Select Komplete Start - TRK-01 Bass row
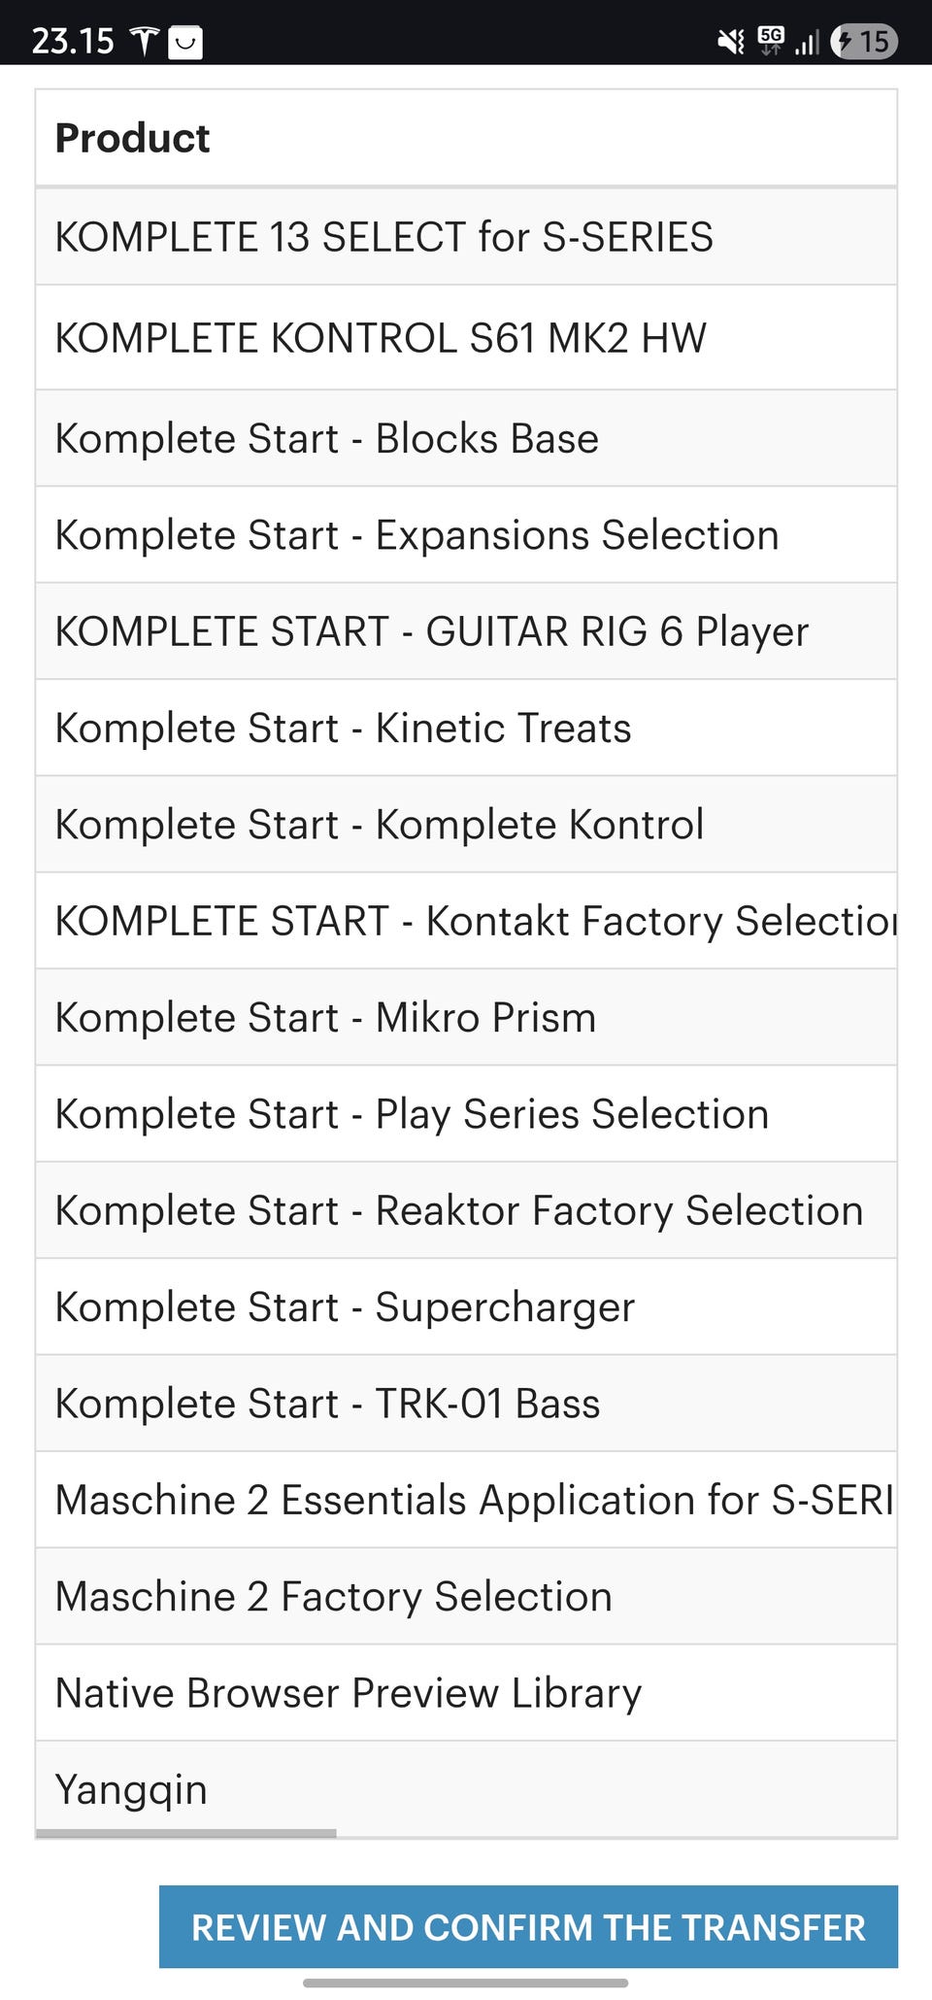The width and height of the screenshot is (932, 2000). coord(327,1404)
